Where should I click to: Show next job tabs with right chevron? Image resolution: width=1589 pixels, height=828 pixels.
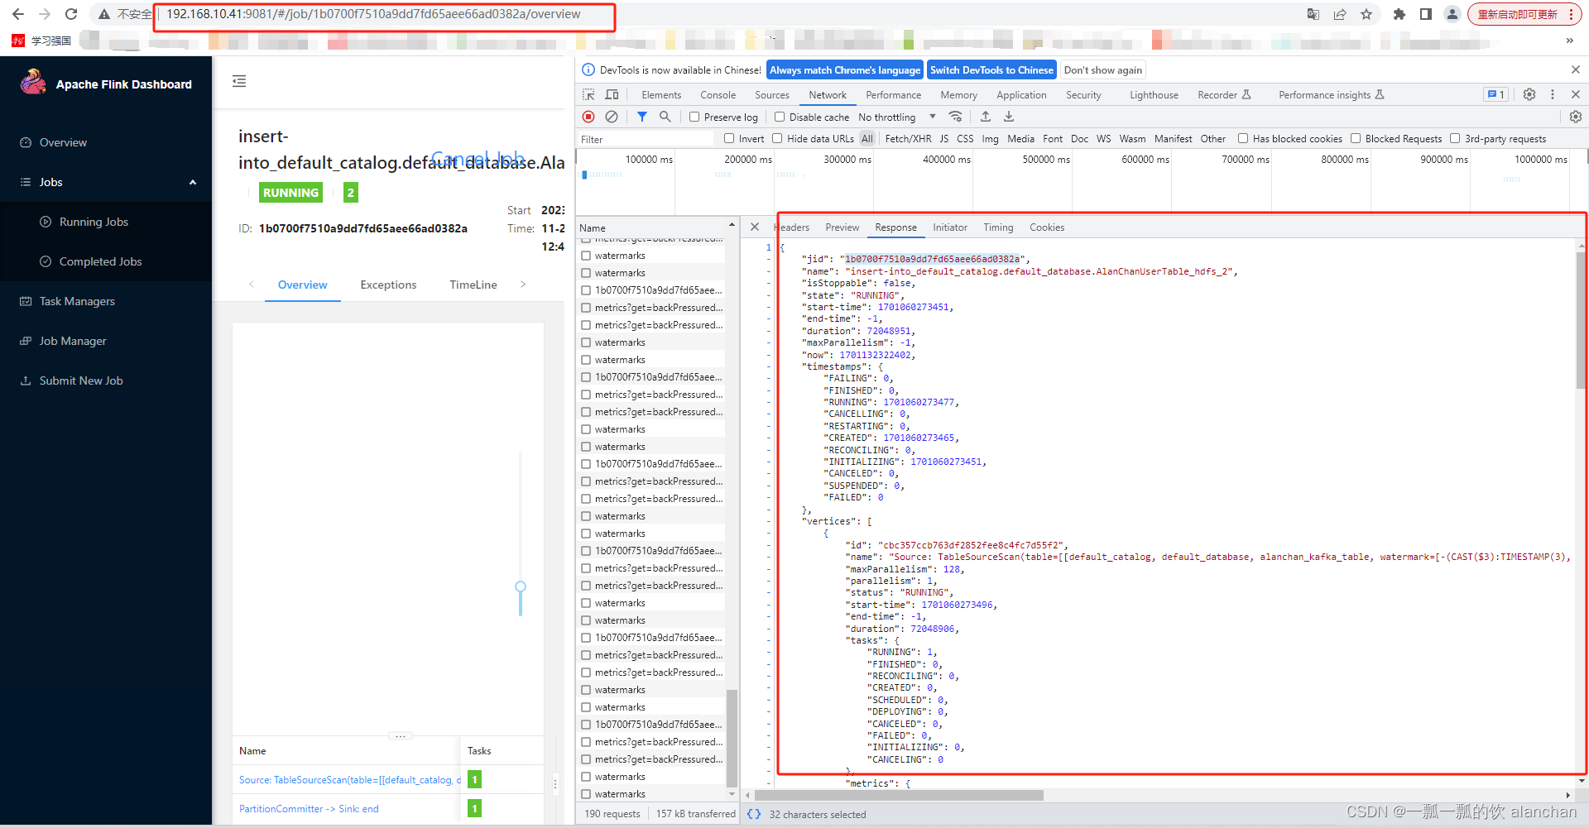(523, 285)
